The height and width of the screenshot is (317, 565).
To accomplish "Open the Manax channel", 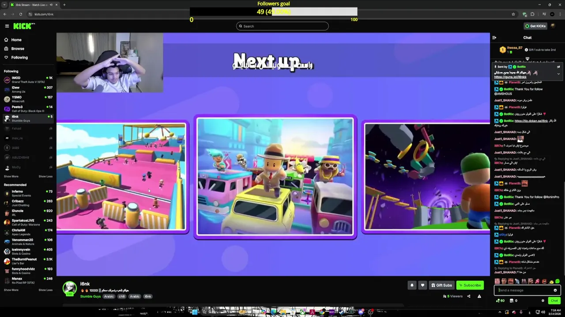I will [28, 280].
